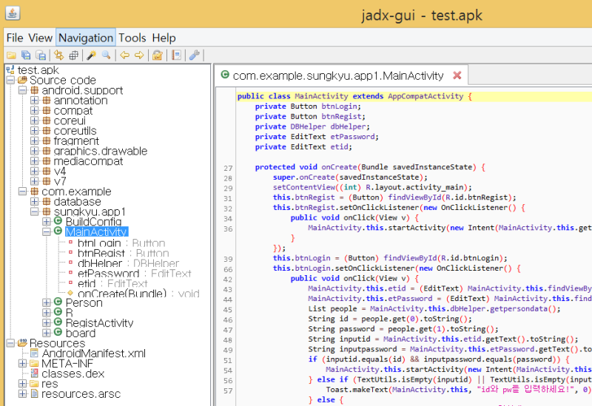Expand the resources.arsc node

[23, 393]
